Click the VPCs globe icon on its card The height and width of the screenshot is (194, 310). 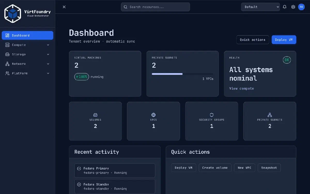click(x=153, y=115)
